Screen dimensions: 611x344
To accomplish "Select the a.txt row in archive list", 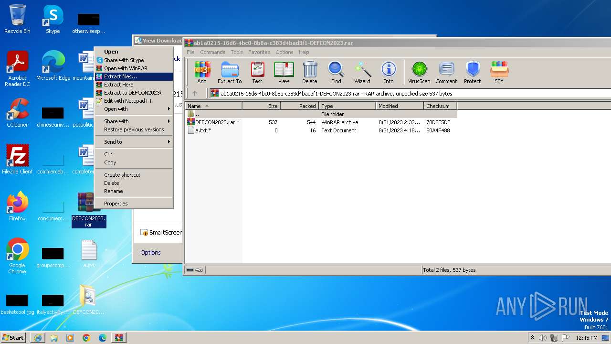I will click(321, 130).
